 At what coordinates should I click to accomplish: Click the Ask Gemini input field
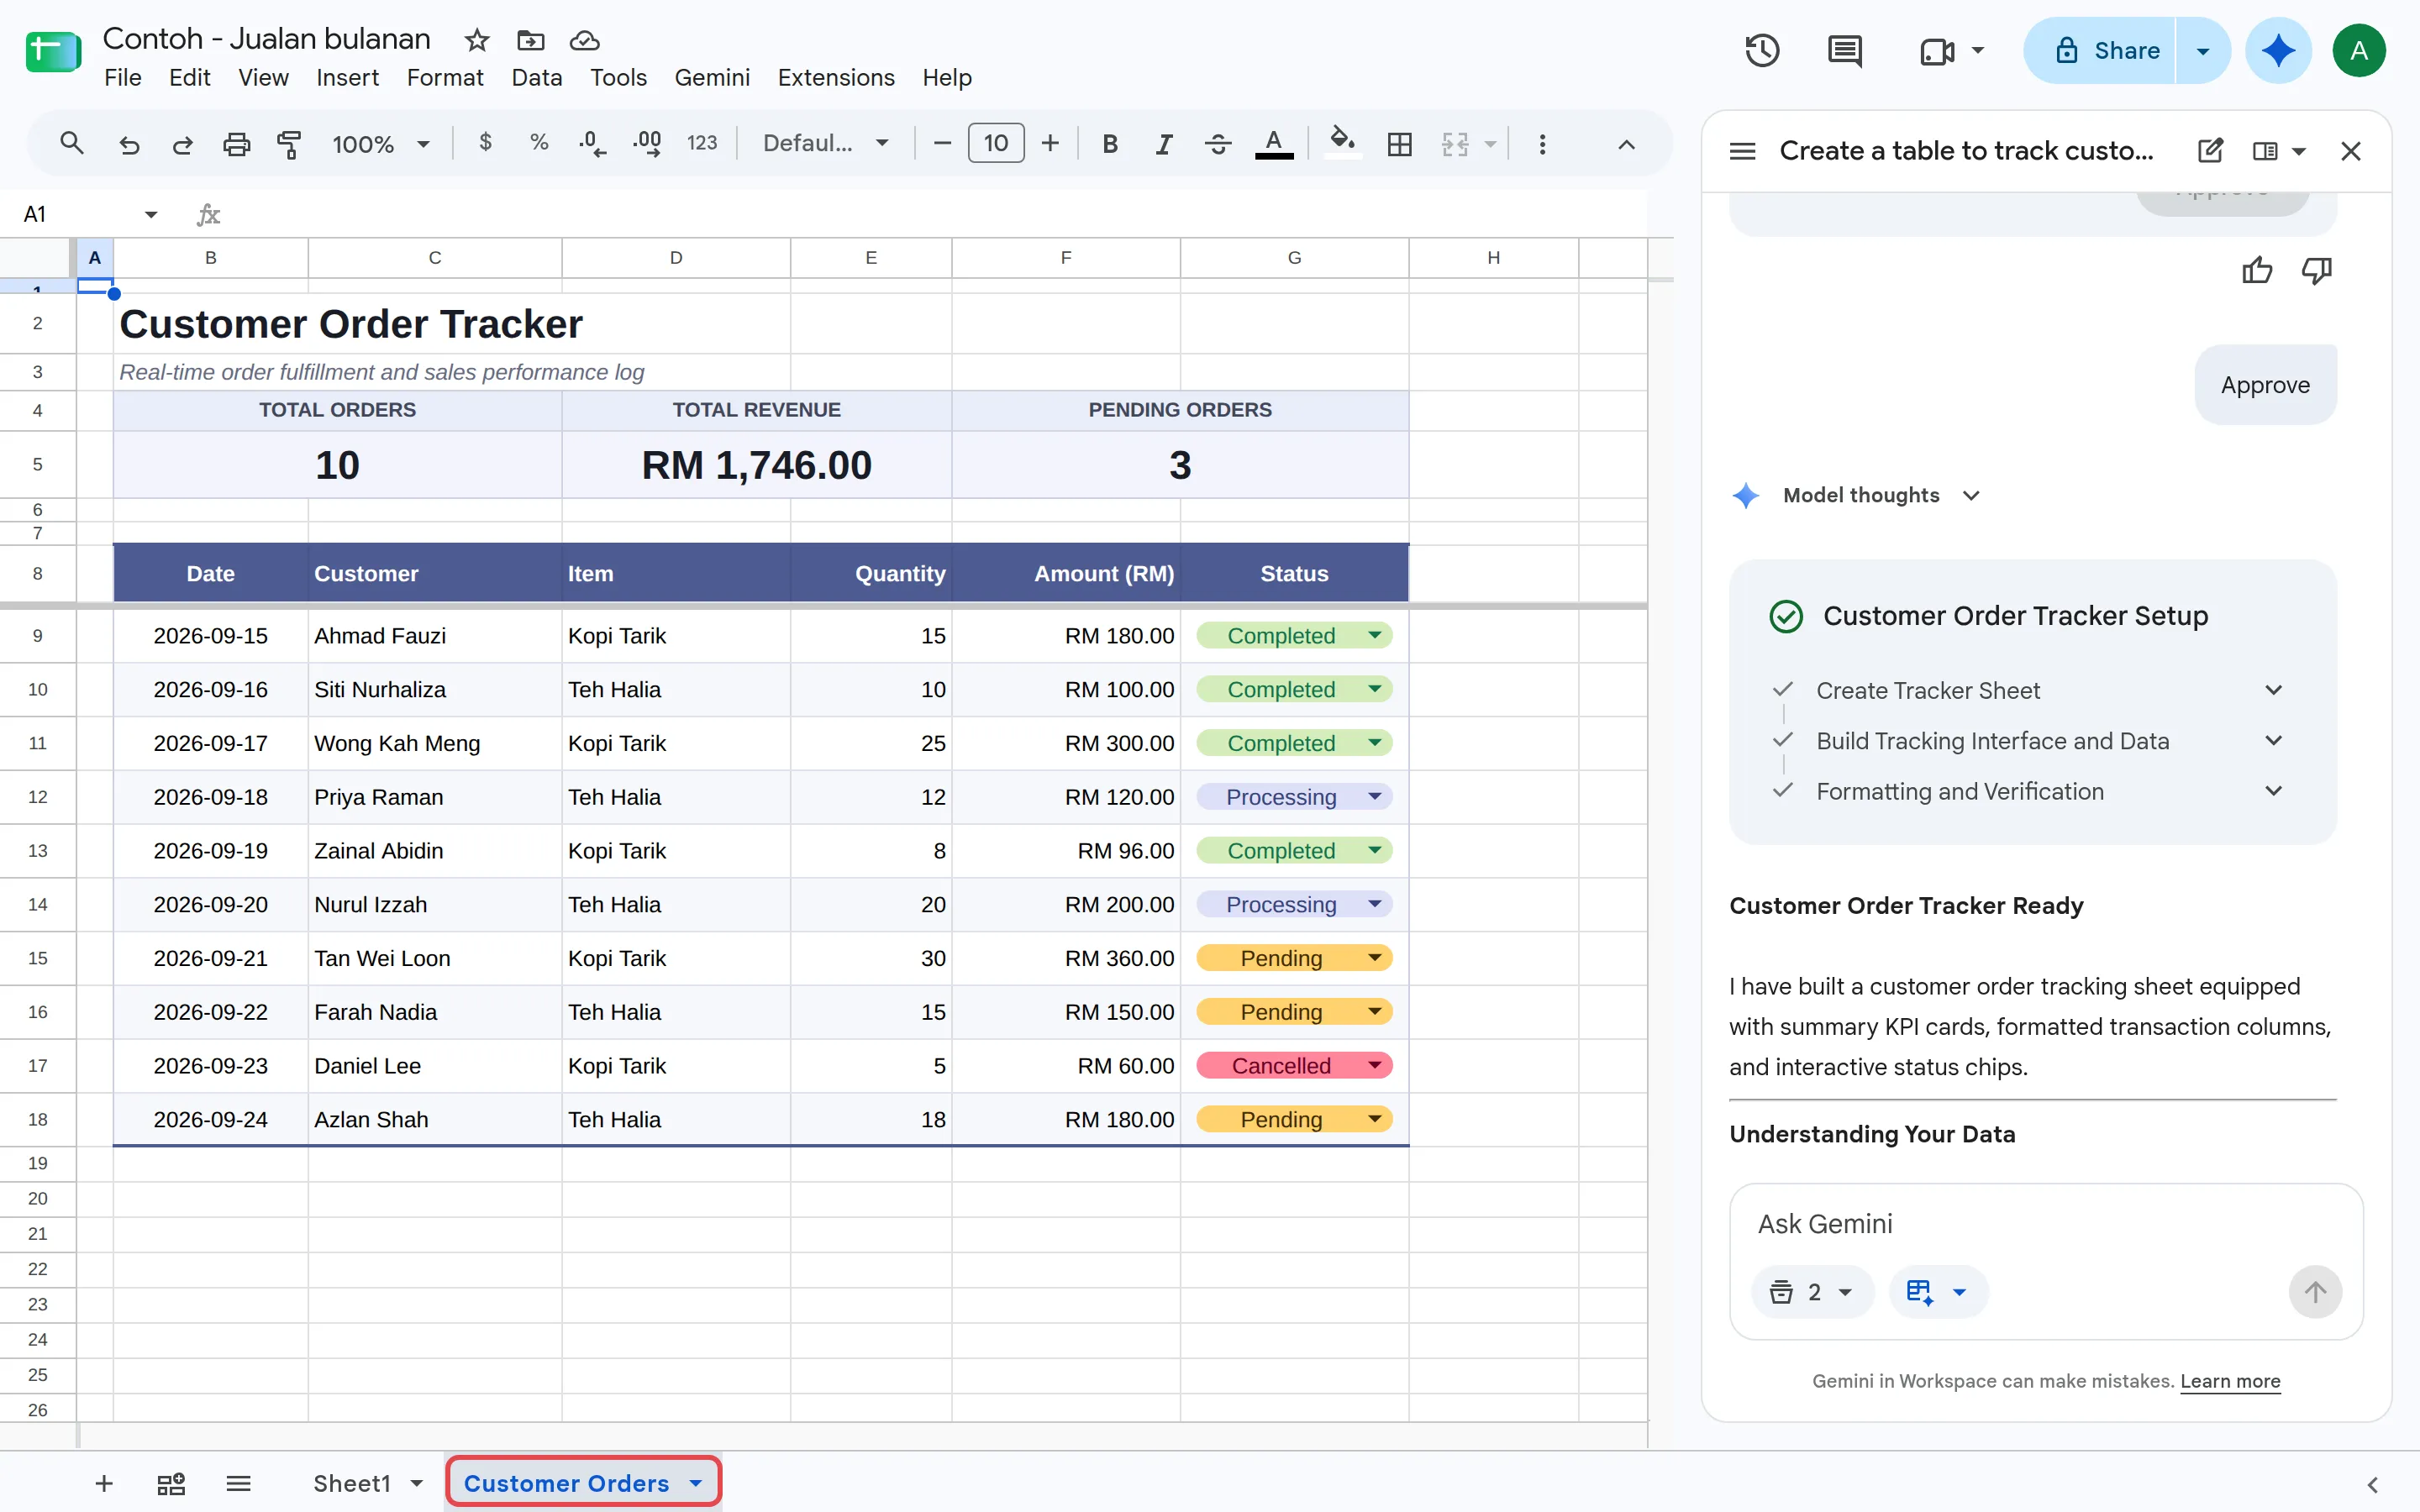(2045, 1224)
